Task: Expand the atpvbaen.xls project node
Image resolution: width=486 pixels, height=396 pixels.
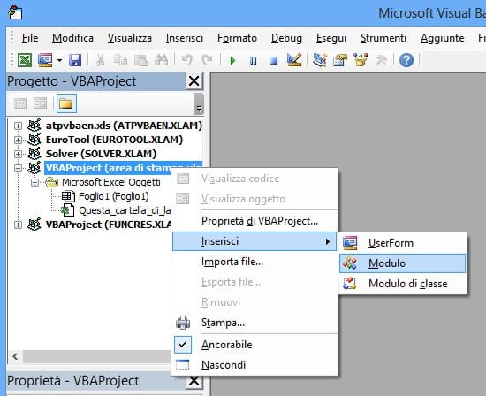Action: 18,126
